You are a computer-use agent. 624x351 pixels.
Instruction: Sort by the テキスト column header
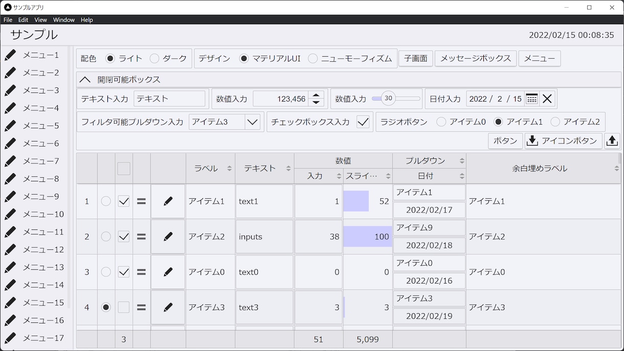click(x=264, y=168)
